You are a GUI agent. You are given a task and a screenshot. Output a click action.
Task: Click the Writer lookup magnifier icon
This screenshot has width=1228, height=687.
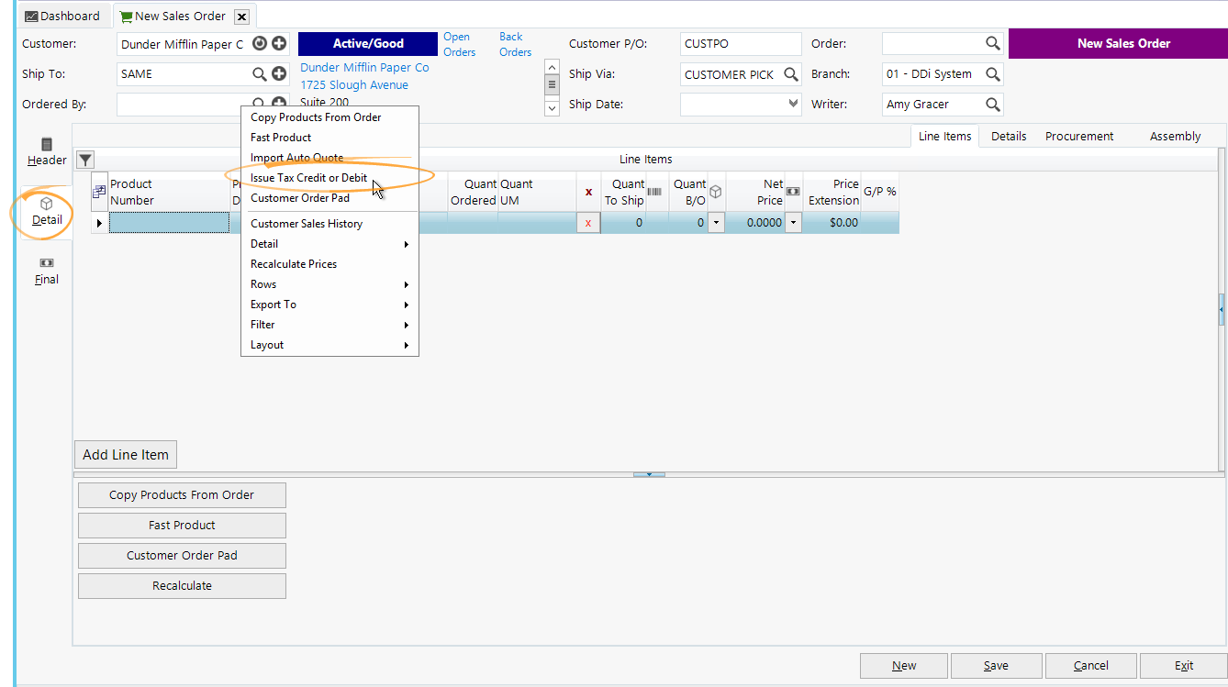coord(992,105)
